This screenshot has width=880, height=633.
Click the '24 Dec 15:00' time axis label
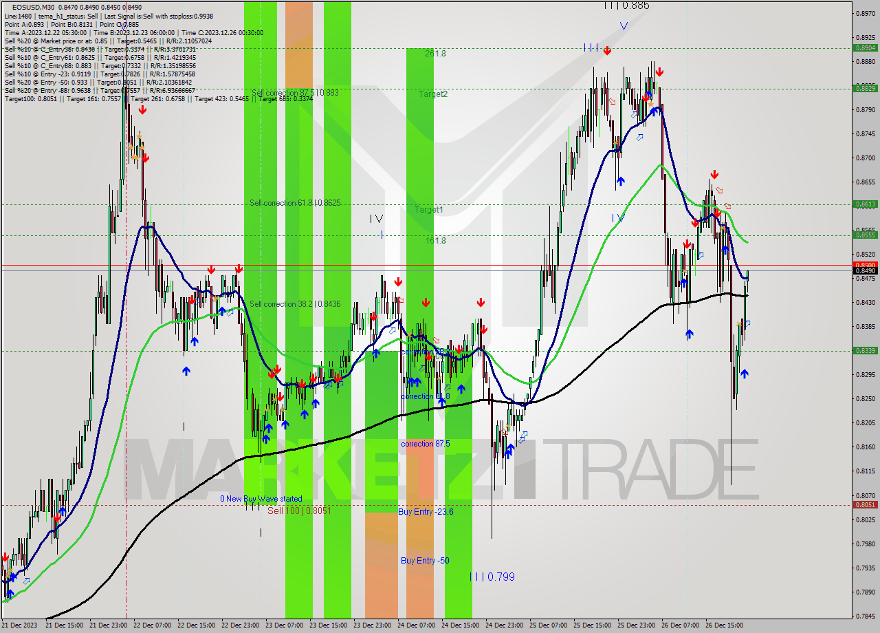[x=460, y=625]
